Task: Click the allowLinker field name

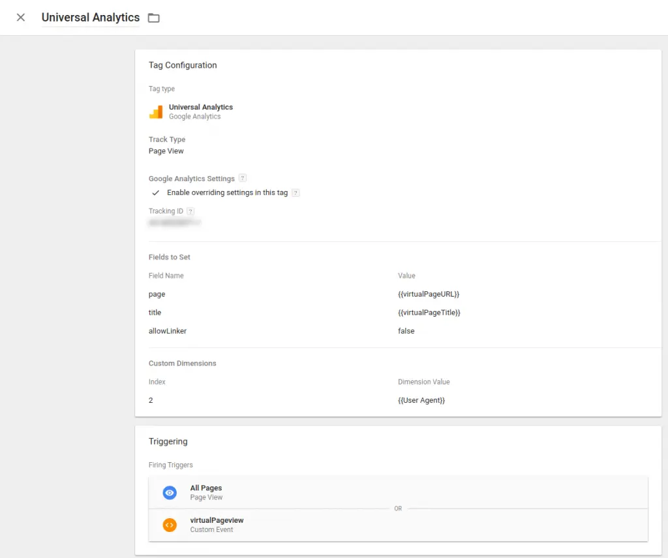Action: 168,330
